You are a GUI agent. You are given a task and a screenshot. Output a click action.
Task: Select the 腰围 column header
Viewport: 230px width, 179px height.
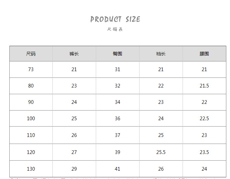coord(204,54)
